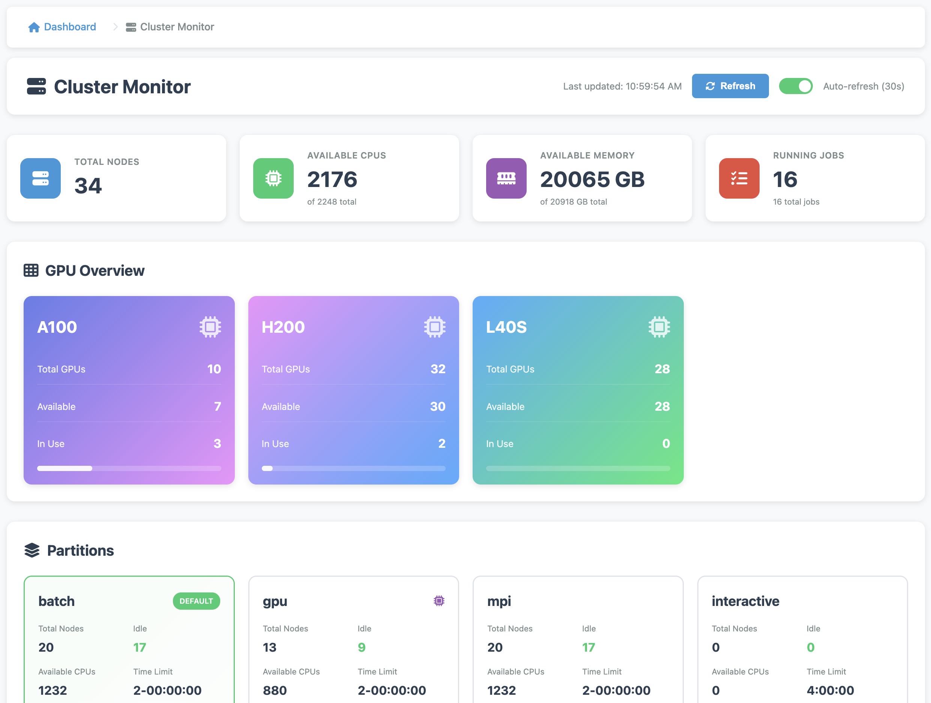Screen dimensions: 931x703
Task: Click the breadcrumb chevron separator
Action: pyautogui.click(x=115, y=27)
